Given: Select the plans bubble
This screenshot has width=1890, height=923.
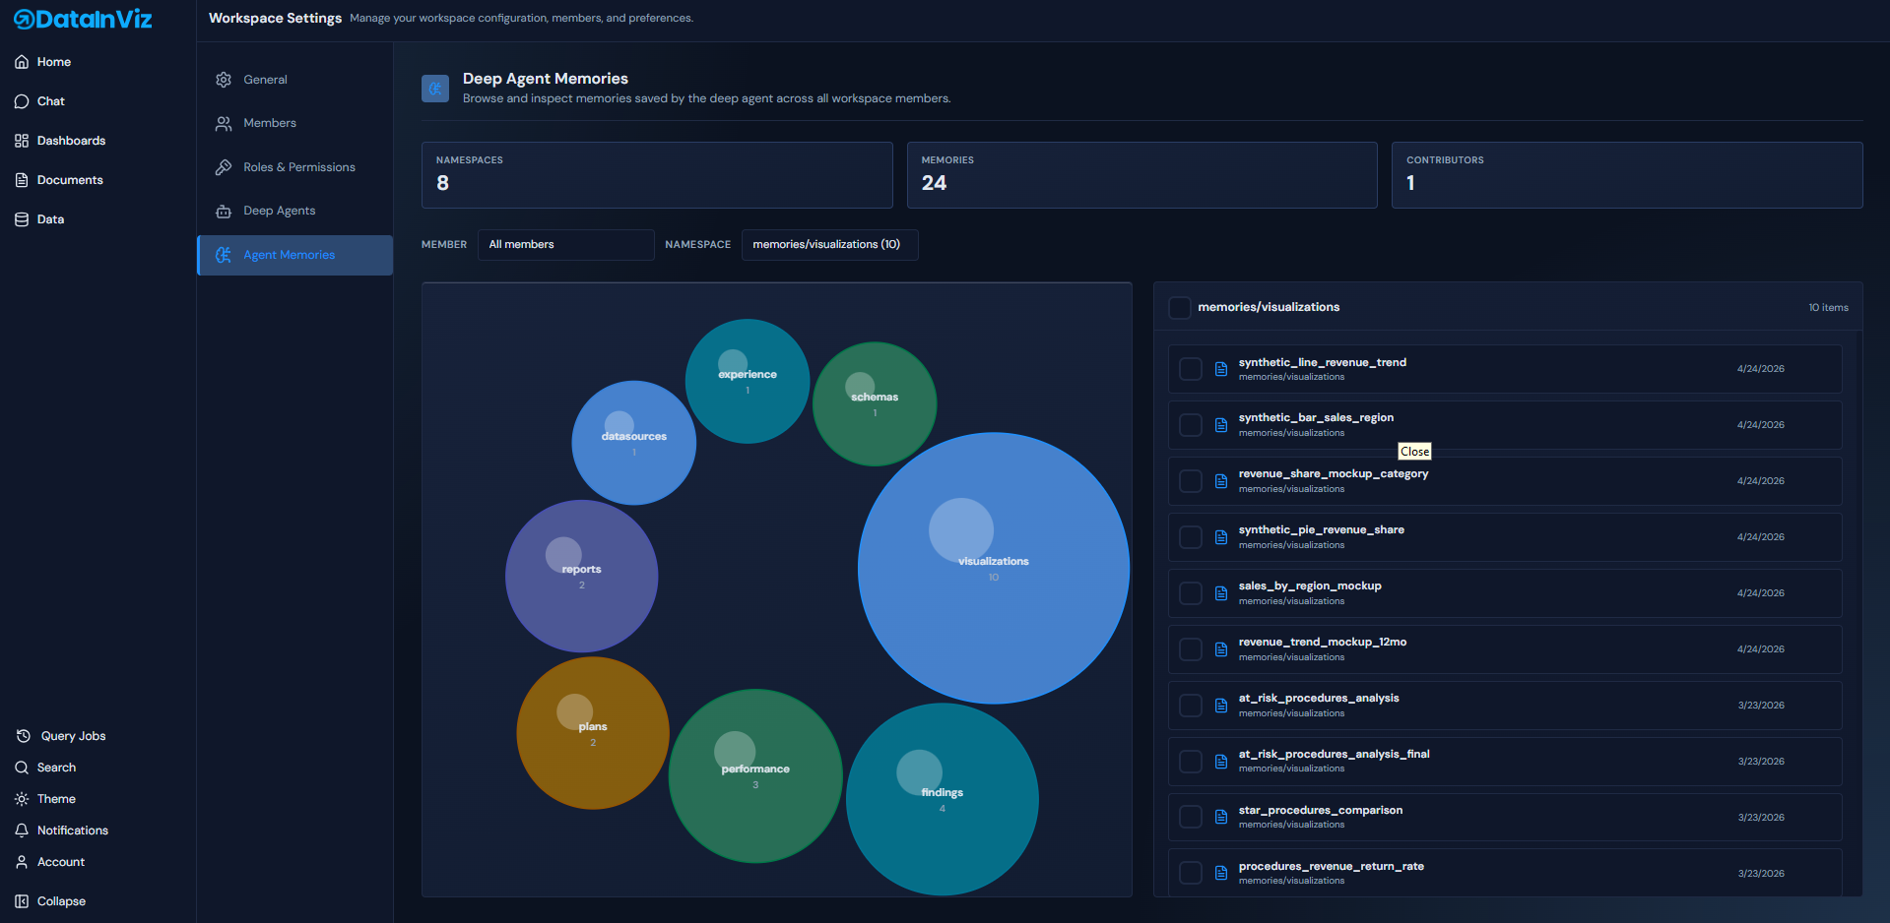Looking at the screenshot, I should 593,733.
